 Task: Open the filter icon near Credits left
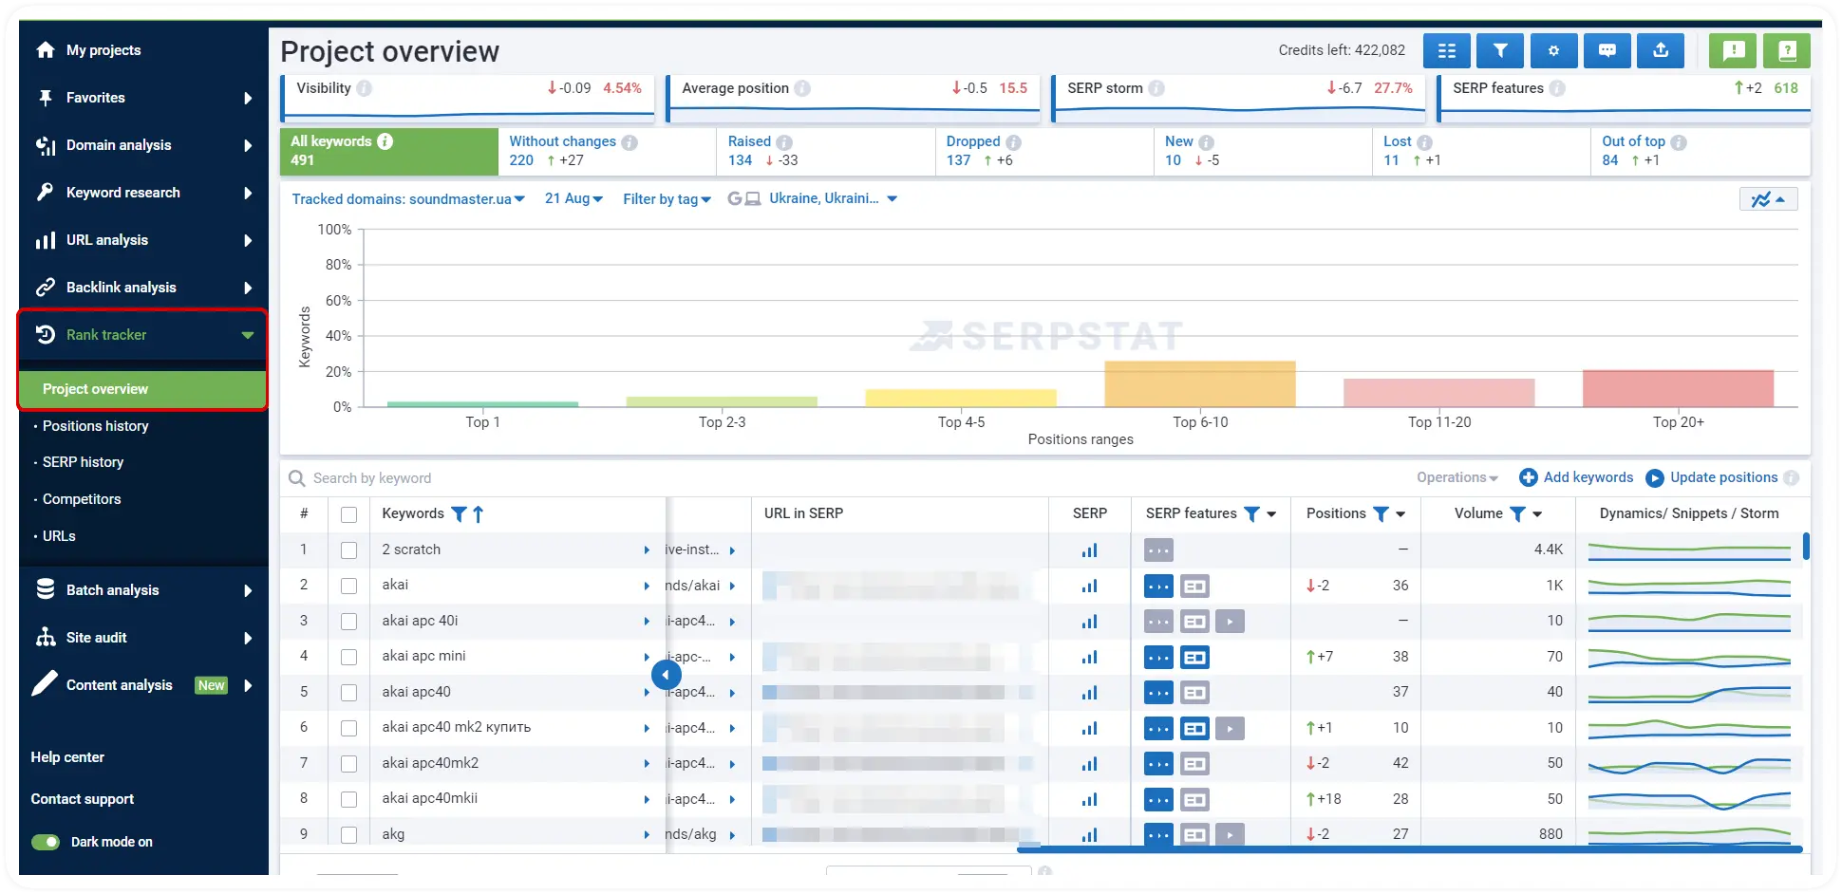pos(1500,50)
